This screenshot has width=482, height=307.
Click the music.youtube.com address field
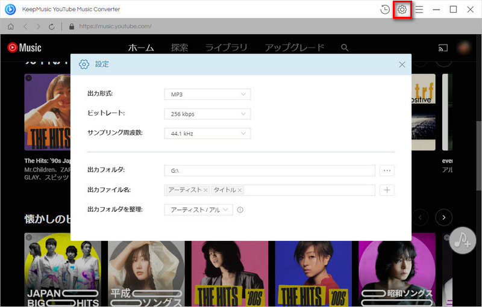click(x=115, y=26)
